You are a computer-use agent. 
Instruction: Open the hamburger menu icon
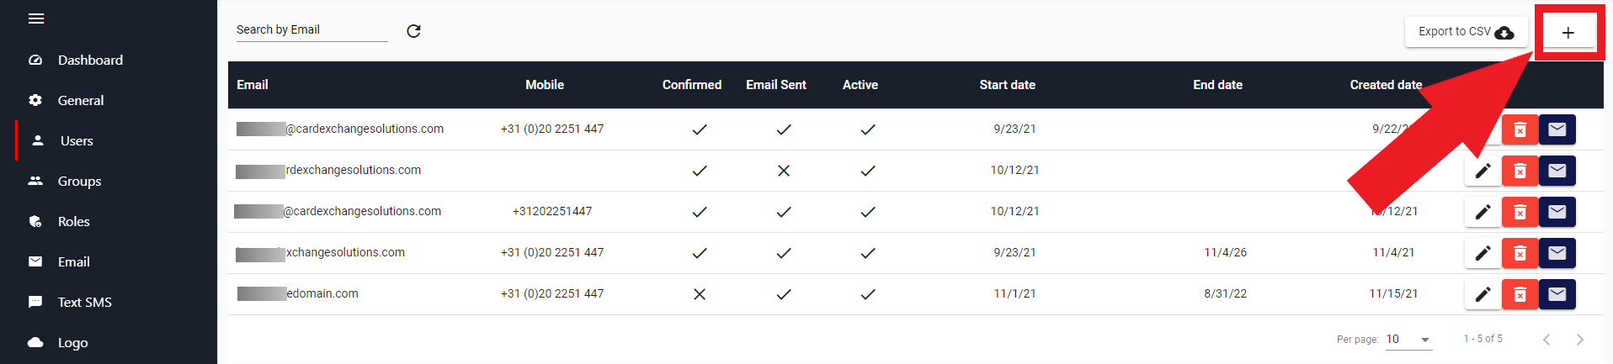click(x=36, y=18)
